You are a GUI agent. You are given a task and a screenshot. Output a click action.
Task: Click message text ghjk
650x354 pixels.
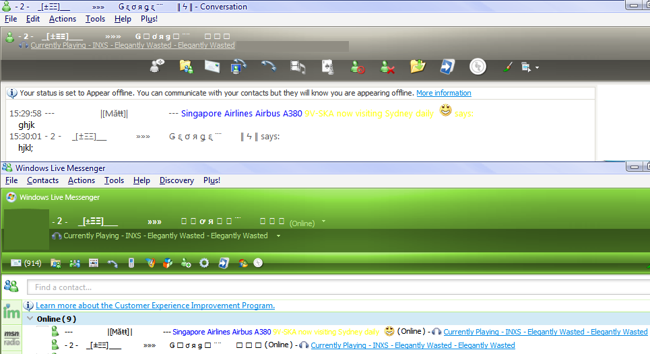(26, 125)
